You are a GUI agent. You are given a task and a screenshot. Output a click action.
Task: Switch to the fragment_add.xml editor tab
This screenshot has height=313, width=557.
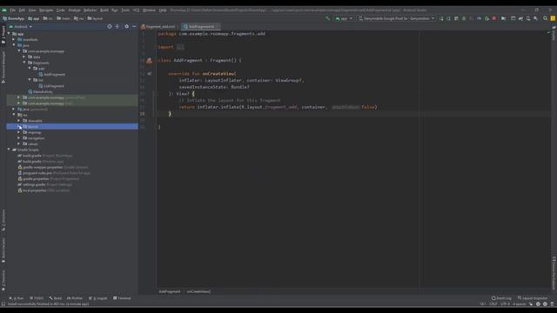pos(158,27)
